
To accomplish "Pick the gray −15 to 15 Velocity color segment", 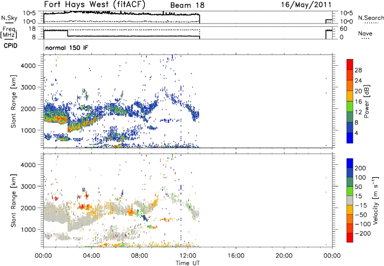I will pos(350,200).
